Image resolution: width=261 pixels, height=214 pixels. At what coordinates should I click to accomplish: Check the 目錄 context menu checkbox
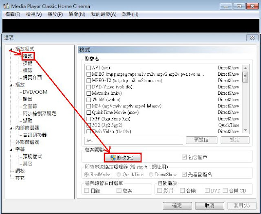pyautogui.click(x=86, y=190)
